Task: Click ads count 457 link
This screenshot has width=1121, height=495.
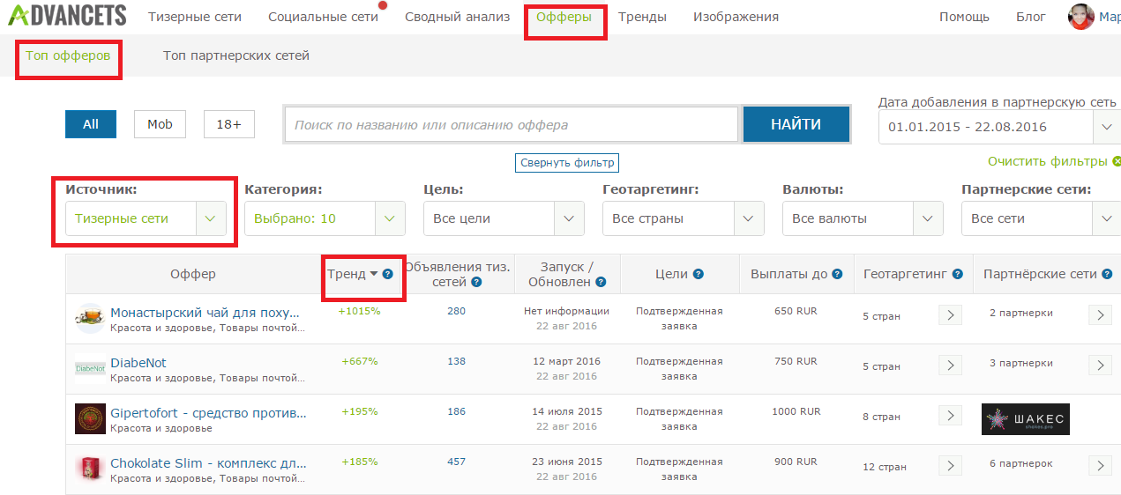Action: tap(456, 462)
